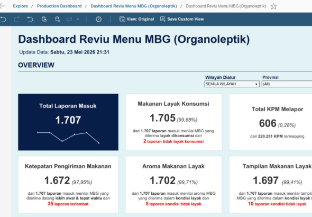Refresh data source icon
The width and height of the screenshot is (312, 217).
(x=44, y=19)
